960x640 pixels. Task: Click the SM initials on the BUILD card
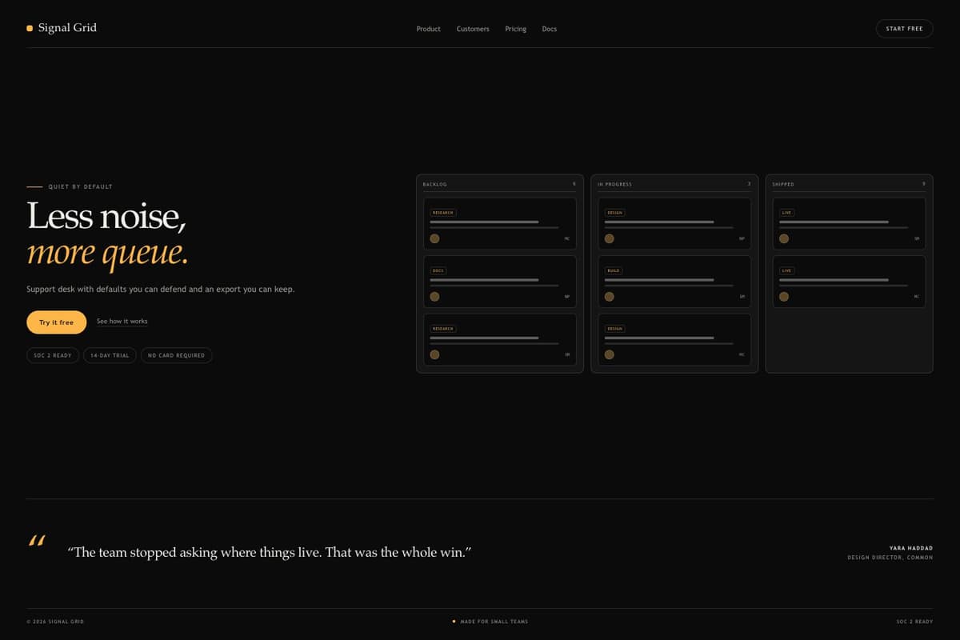[x=742, y=297]
